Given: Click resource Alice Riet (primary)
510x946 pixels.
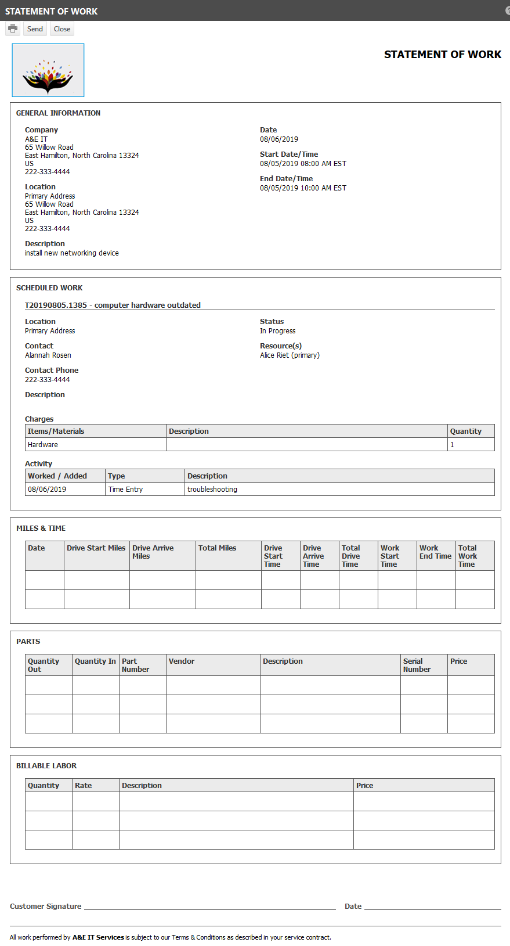Looking at the screenshot, I should 290,355.
